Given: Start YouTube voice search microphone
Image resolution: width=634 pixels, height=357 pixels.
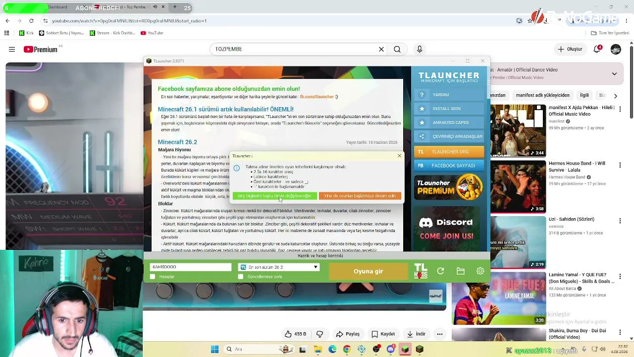Looking at the screenshot, I should pyautogui.click(x=420, y=49).
